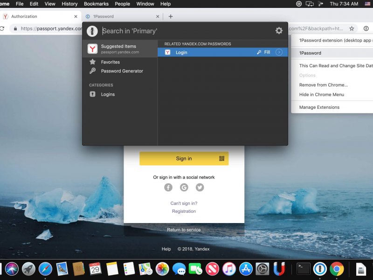Choose Hide in Chrome Menu

tap(332, 95)
